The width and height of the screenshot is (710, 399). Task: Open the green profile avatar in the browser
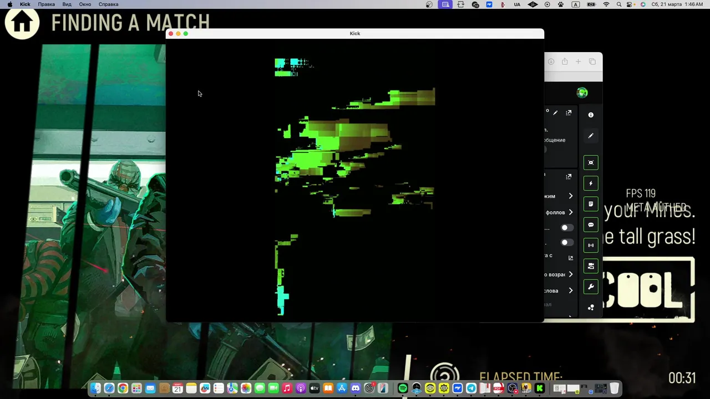pyautogui.click(x=582, y=93)
